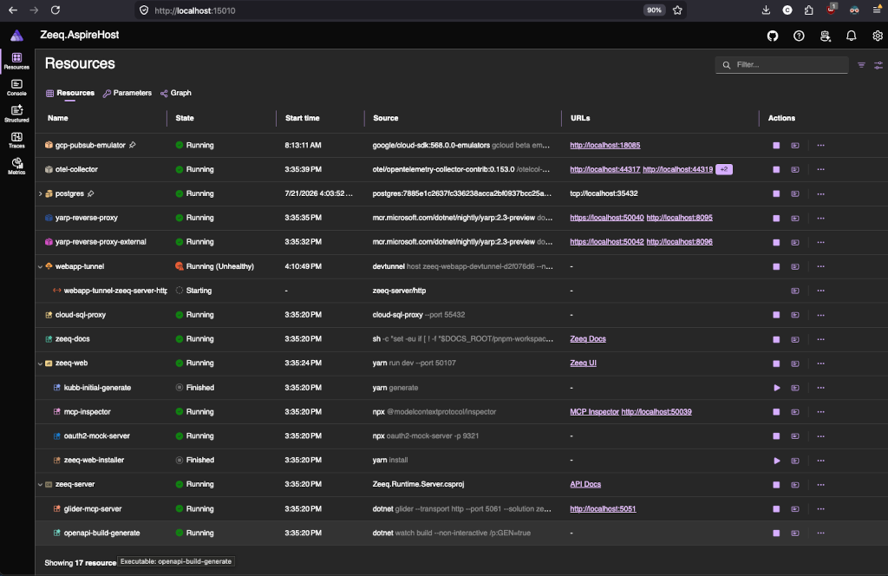Go back with browser back arrow

coord(12,10)
